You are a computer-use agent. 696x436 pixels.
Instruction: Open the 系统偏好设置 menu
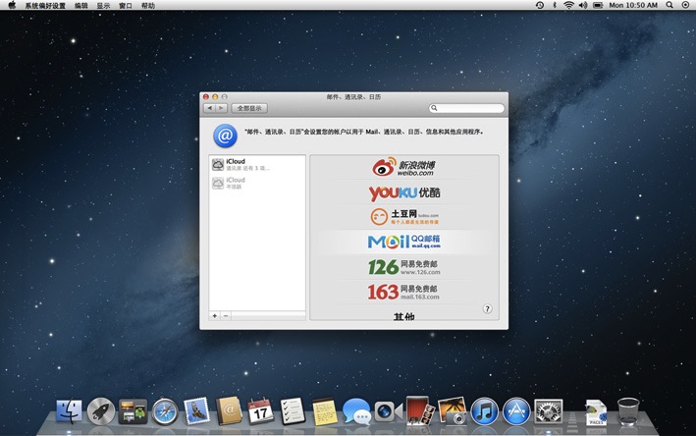click(x=45, y=5)
